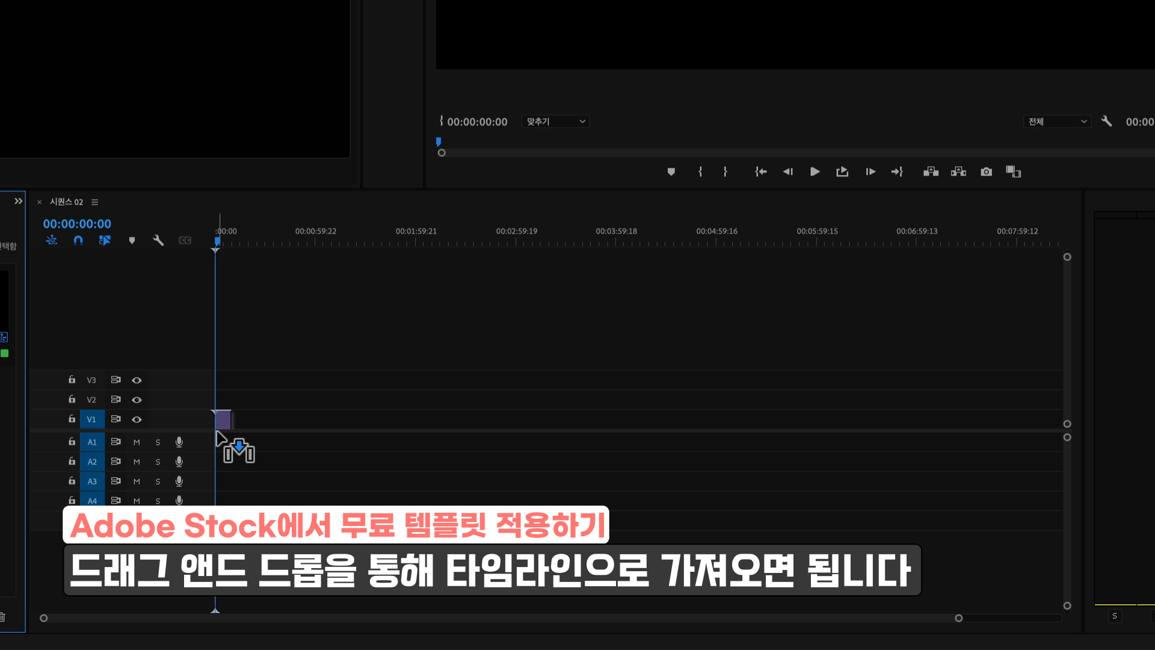Toggle Linked Selection icon in timeline
The height and width of the screenshot is (650, 1155).
(105, 240)
